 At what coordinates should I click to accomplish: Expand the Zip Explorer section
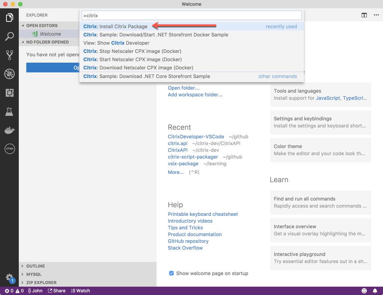[x=41, y=283]
